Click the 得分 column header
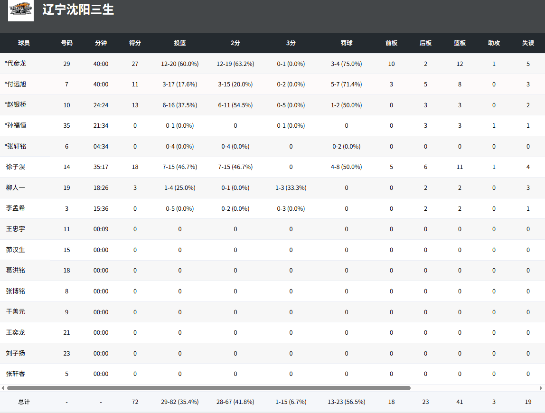545x413 pixels. click(x=135, y=43)
